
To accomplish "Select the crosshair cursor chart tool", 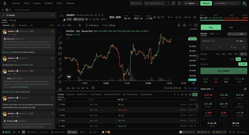I will (x=60, y=32).
